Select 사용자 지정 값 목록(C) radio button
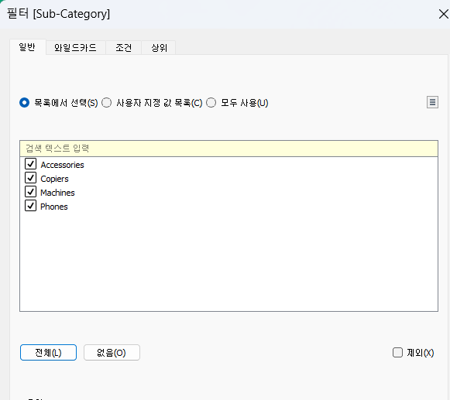Screen dimensions: 450x400 (106, 103)
